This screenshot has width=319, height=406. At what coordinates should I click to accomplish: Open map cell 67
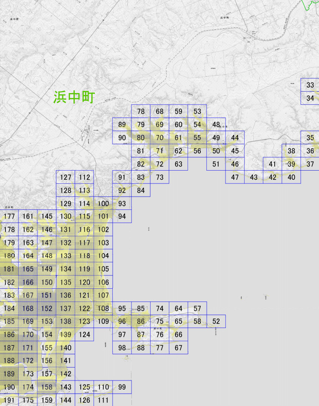pyautogui.click(x=178, y=348)
